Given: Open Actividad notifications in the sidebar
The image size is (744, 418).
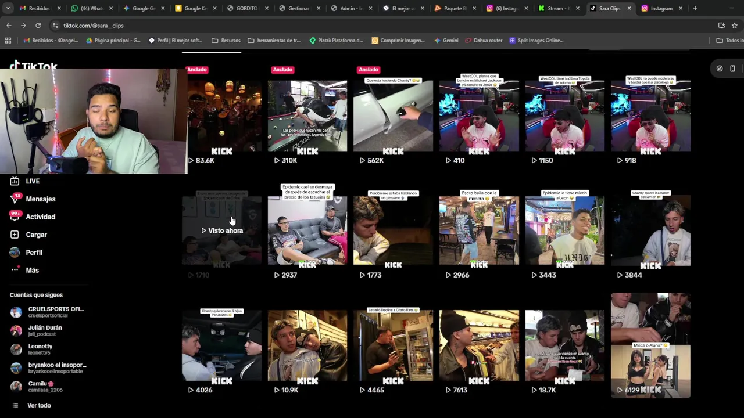Looking at the screenshot, I should (x=33, y=217).
